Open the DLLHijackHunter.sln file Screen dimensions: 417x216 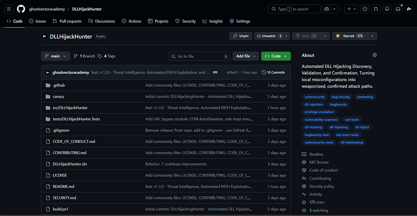[x=70, y=164]
